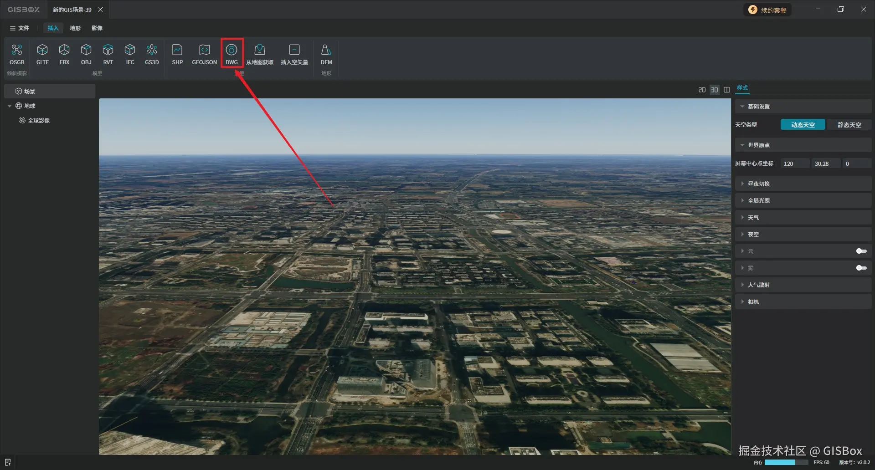Expand the 大气散射 section

click(803, 285)
